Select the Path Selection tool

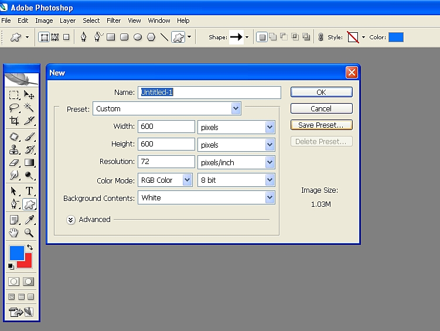[13, 191]
